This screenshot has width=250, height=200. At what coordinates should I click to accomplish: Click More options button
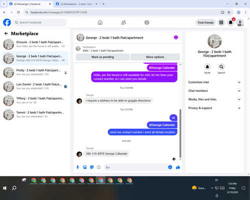point(155,57)
